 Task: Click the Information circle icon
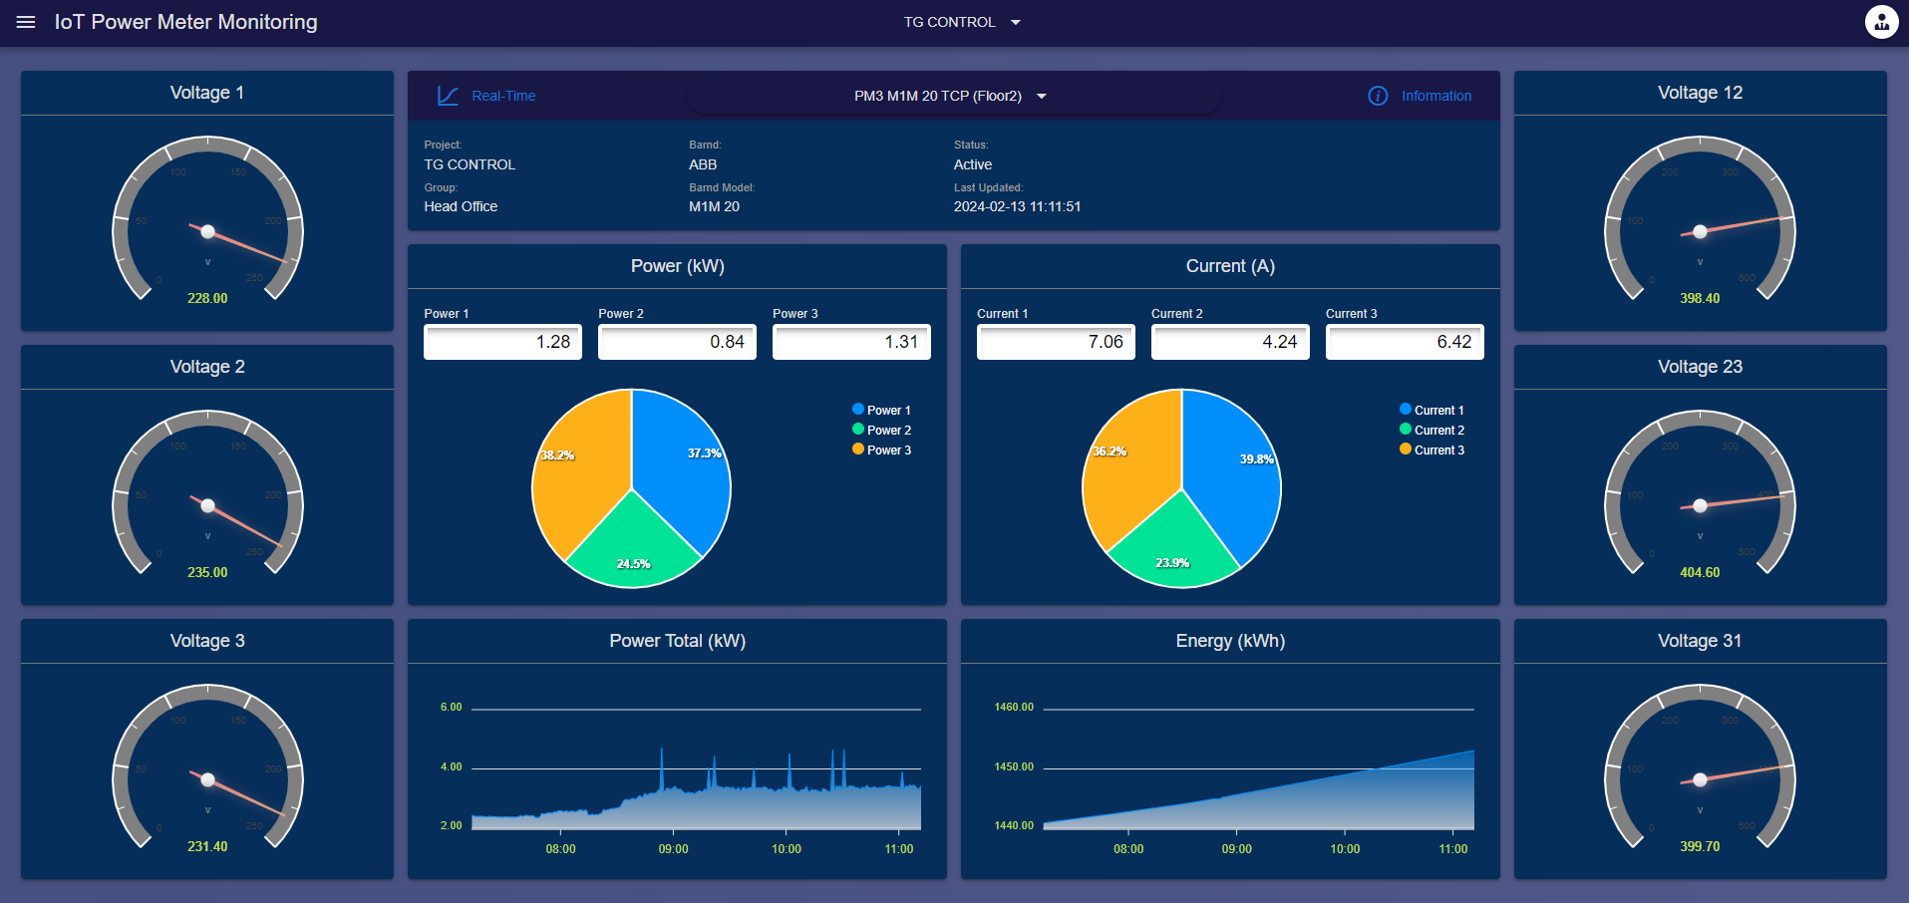click(x=1377, y=96)
